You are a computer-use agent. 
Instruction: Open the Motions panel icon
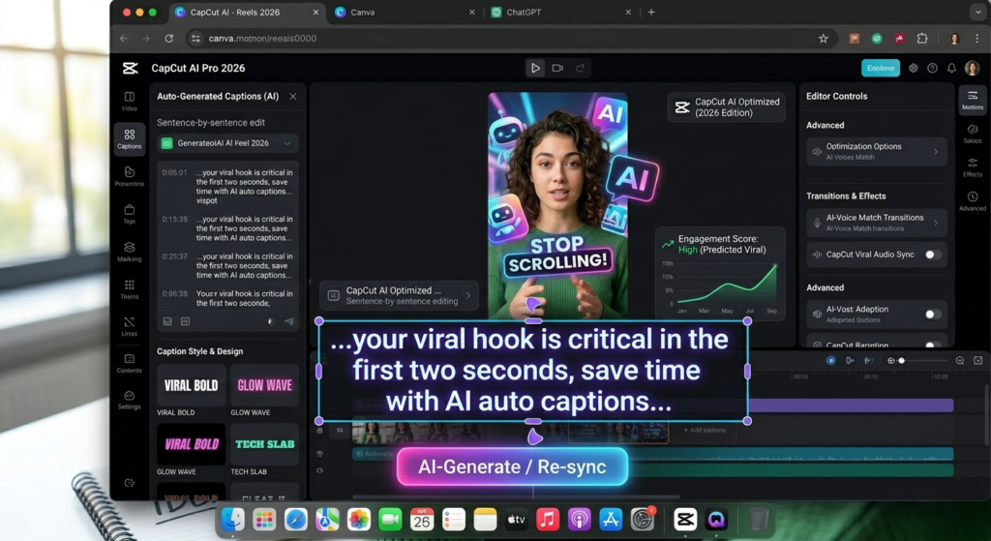point(973,100)
